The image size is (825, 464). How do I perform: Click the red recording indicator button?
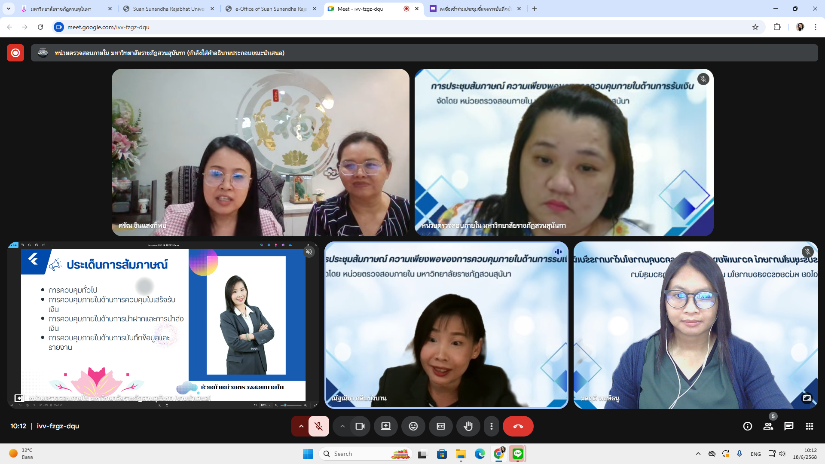[15, 53]
